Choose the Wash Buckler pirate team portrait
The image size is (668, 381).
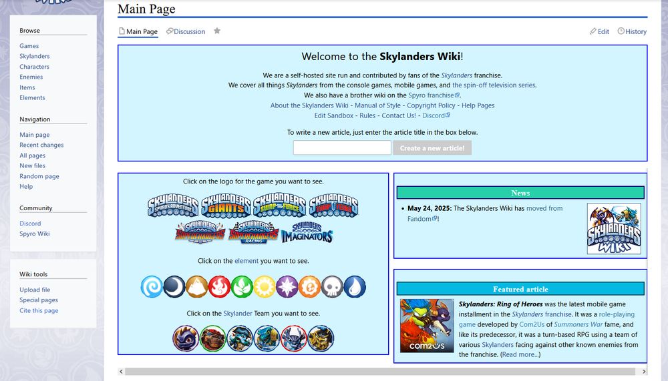pyautogui.click(x=240, y=338)
